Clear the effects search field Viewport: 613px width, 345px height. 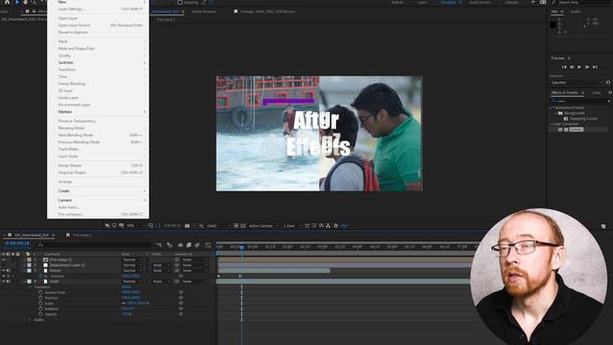(x=609, y=101)
